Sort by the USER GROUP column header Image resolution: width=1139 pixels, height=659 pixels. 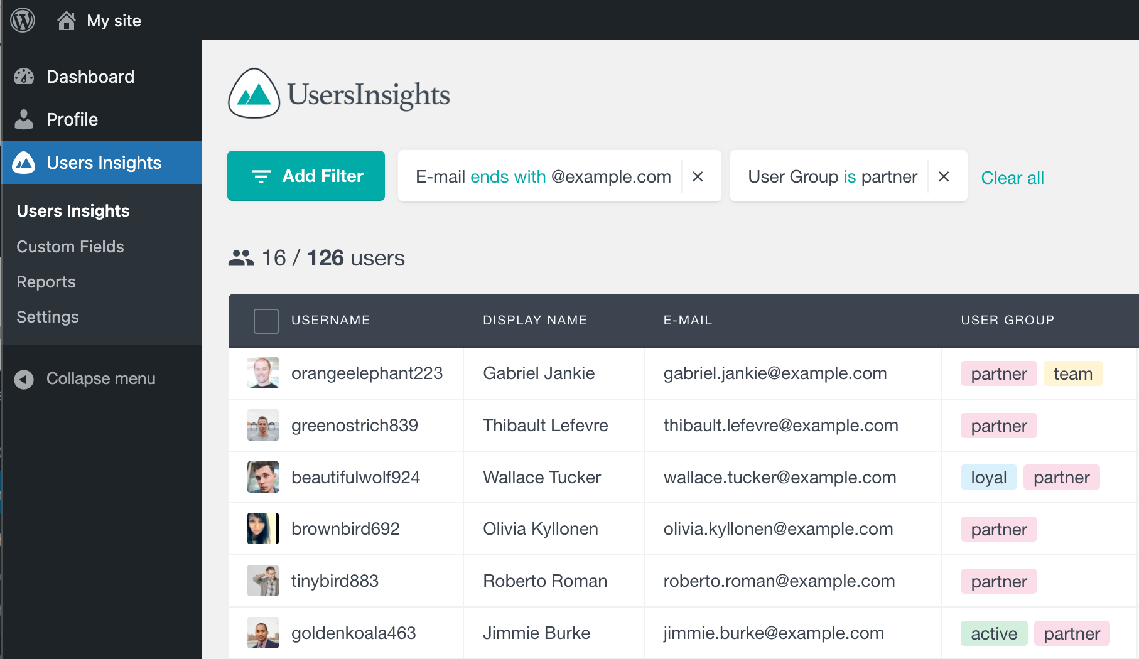coord(1007,320)
